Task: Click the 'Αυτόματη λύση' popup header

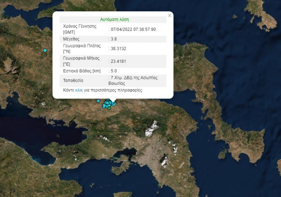Action: [x=115, y=20]
